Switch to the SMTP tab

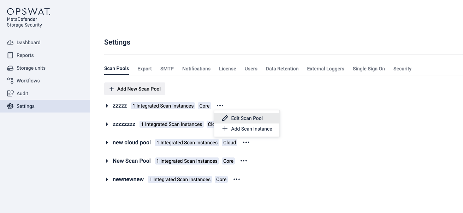tap(167, 69)
